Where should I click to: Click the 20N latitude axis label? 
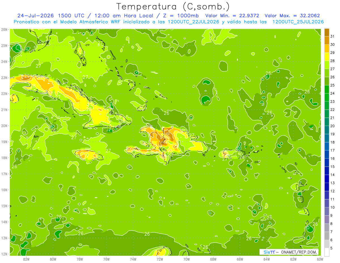click(4, 126)
